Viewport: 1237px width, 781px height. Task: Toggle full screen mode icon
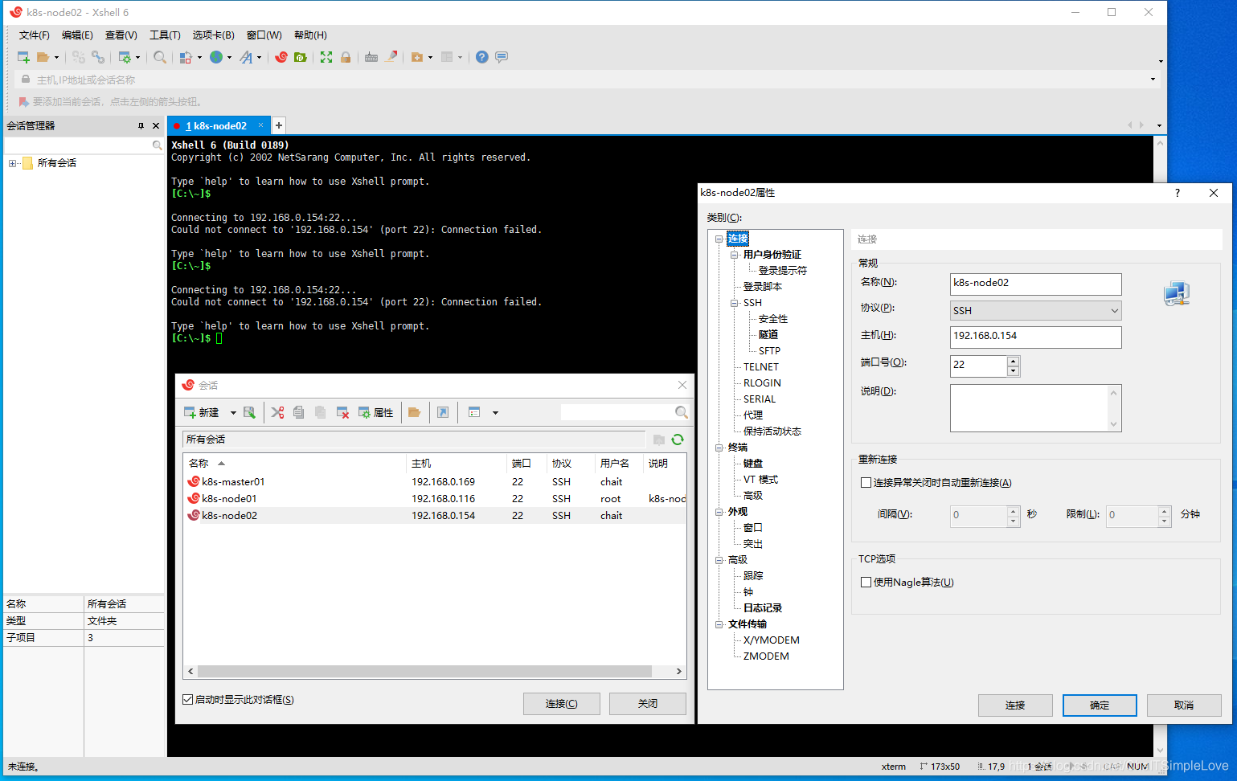[326, 57]
